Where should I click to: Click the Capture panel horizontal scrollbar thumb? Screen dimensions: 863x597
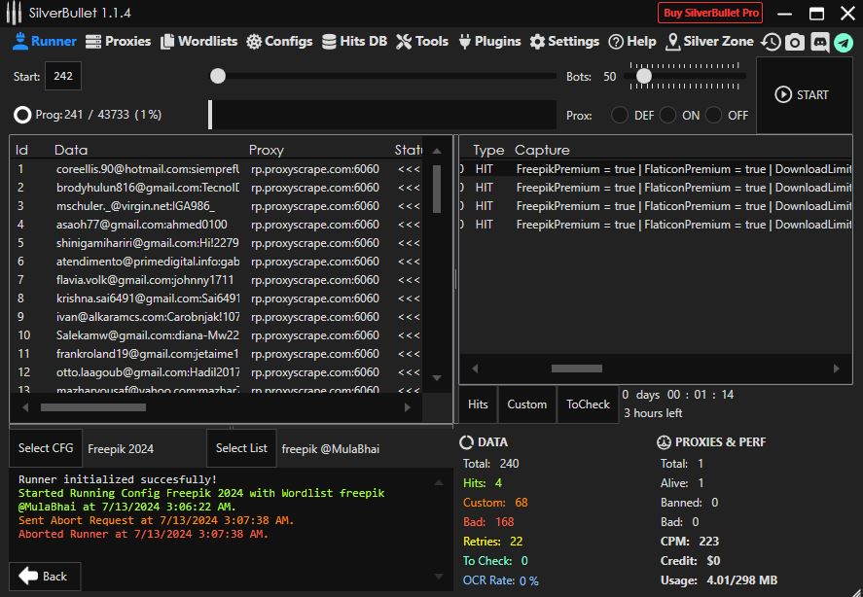pyautogui.click(x=576, y=369)
